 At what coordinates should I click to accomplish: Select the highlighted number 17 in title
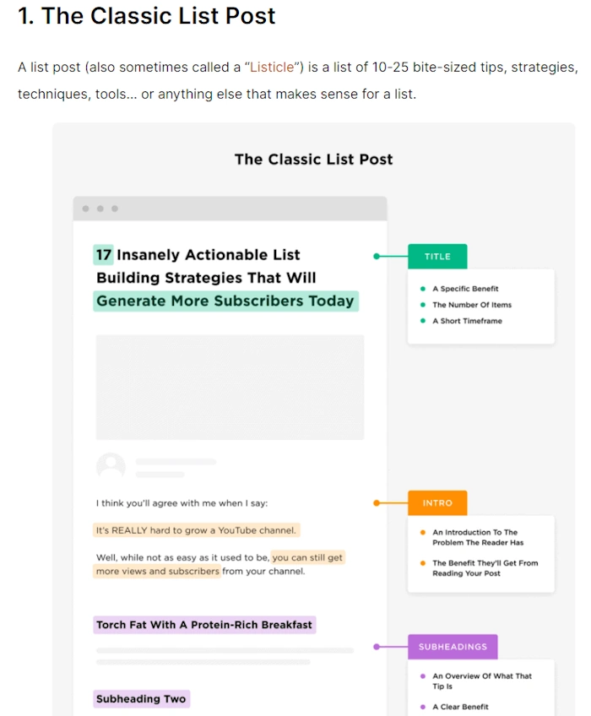point(103,255)
